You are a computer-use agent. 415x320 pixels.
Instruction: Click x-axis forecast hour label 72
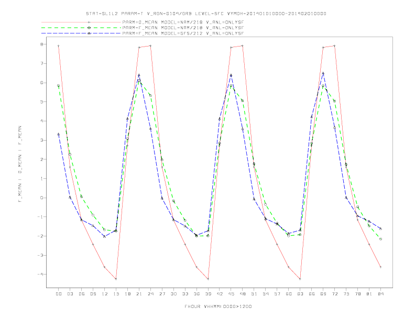[x=335, y=294]
